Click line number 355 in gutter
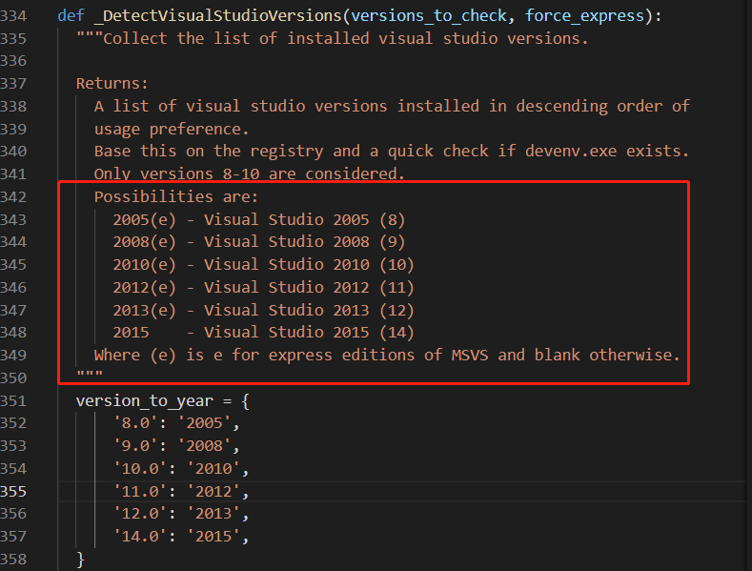Image resolution: width=752 pixels, height=571 pixels. click(13, 491)
